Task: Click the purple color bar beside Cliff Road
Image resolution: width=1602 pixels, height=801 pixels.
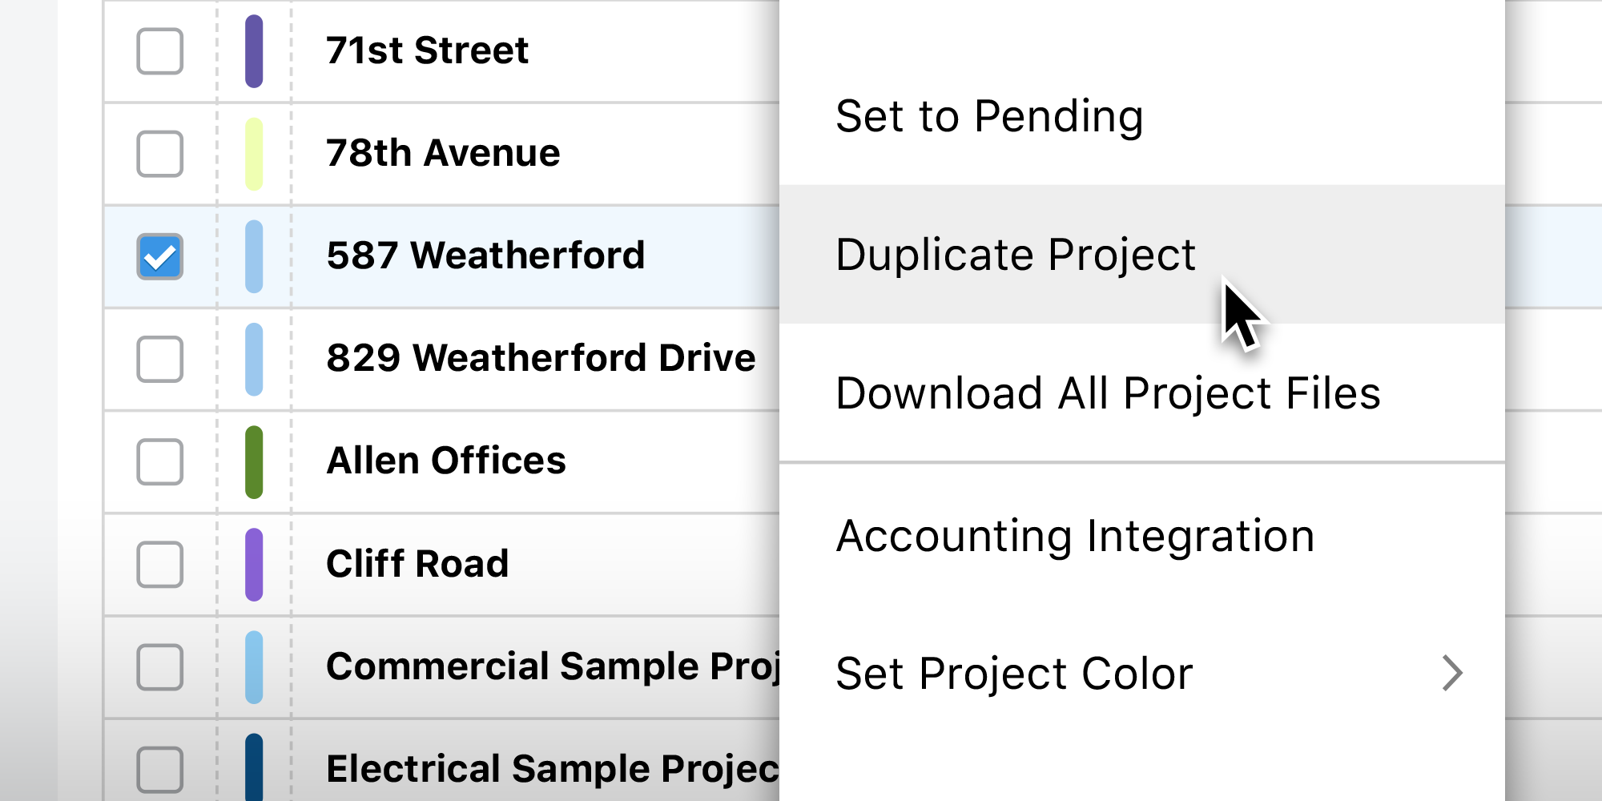Action: pyautogui.click(x=255, y=563)
